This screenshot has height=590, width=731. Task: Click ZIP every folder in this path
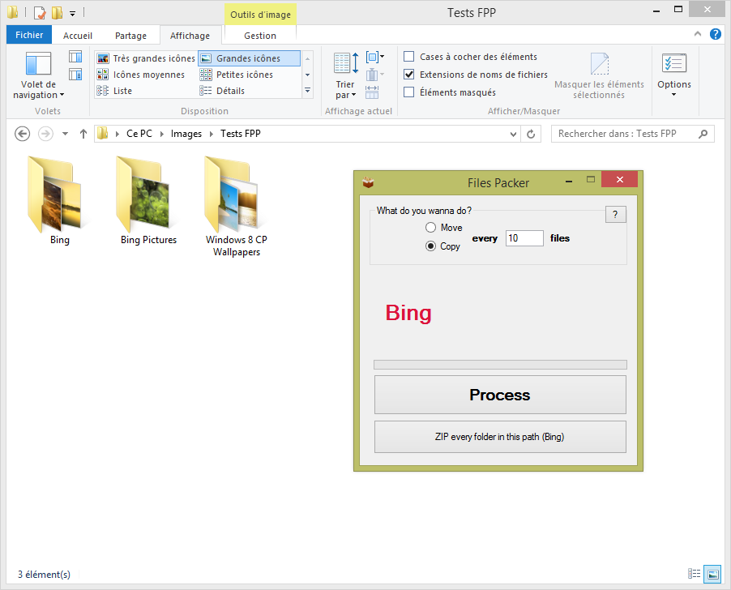coord(500,437)
